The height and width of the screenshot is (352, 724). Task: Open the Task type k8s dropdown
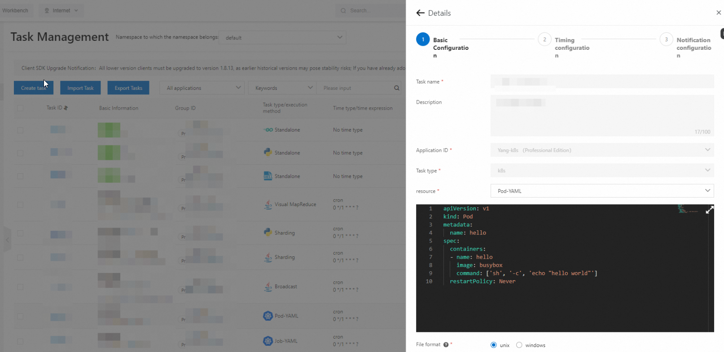602,171
